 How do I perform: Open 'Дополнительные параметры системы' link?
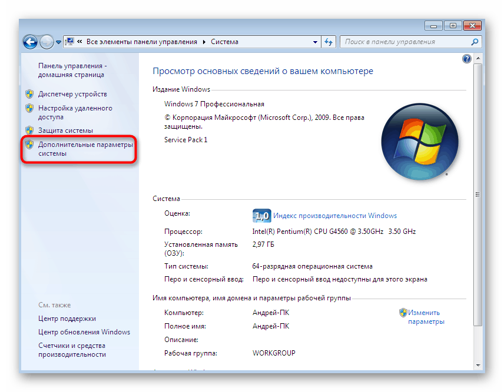(x=85, y=149)
